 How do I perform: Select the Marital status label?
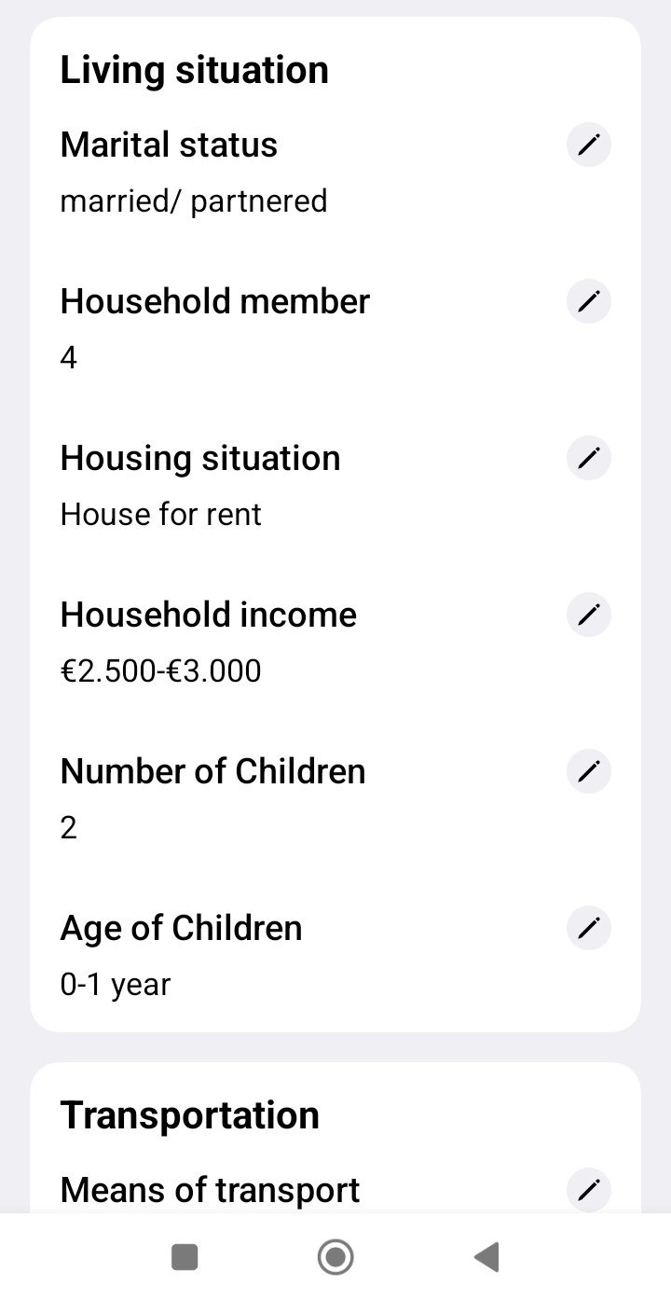click(x=169, y=145)
